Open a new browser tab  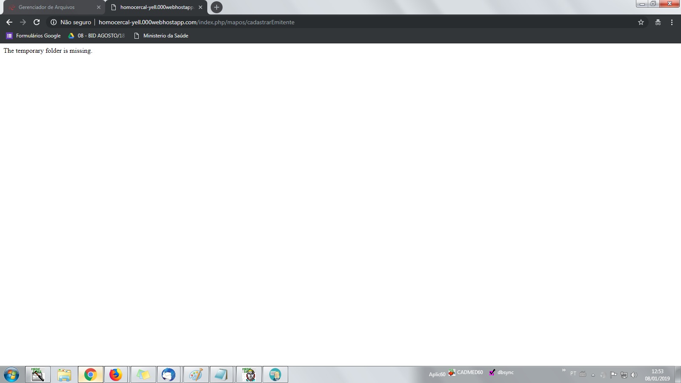(217, 7)
